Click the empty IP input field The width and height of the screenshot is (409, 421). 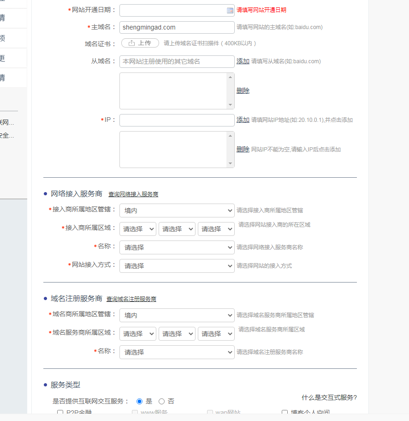tap(177, 120)
